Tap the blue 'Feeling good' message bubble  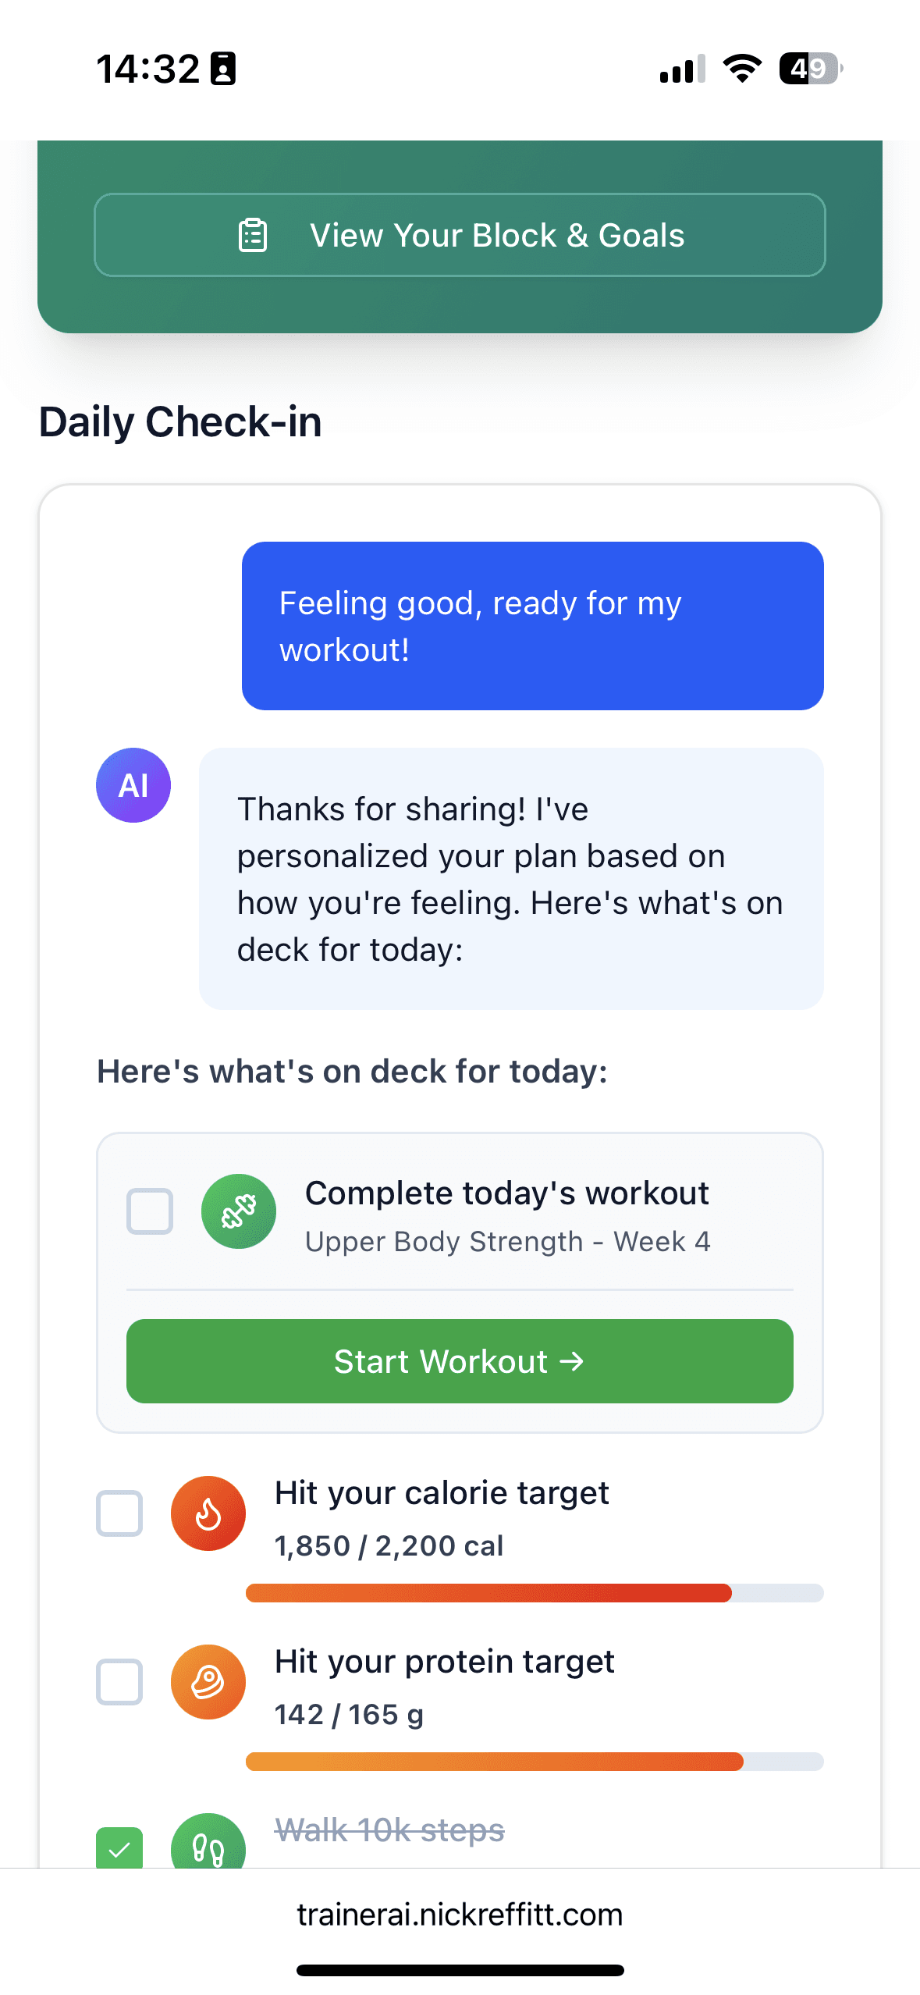point(532,626)
